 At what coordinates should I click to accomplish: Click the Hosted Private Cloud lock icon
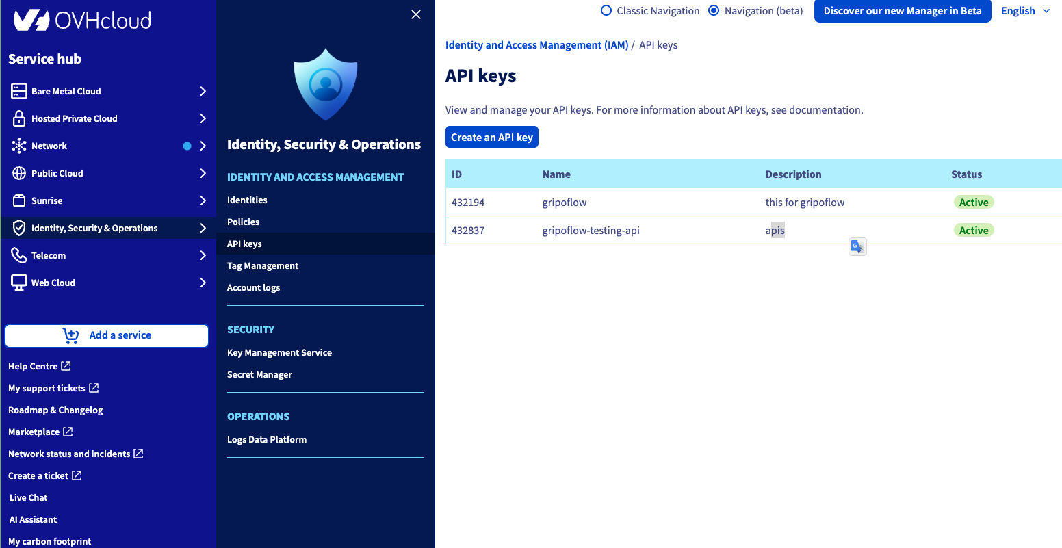pyautogui.click(x=19, y=118)
